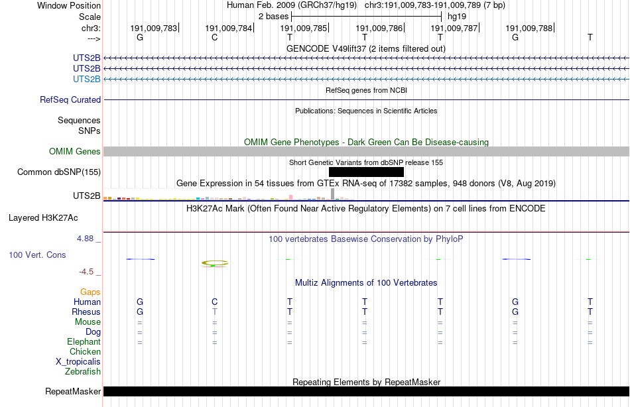Click coordinate label 191,009,787
Viewport: 630px width, 407px height.
(454, 28)
